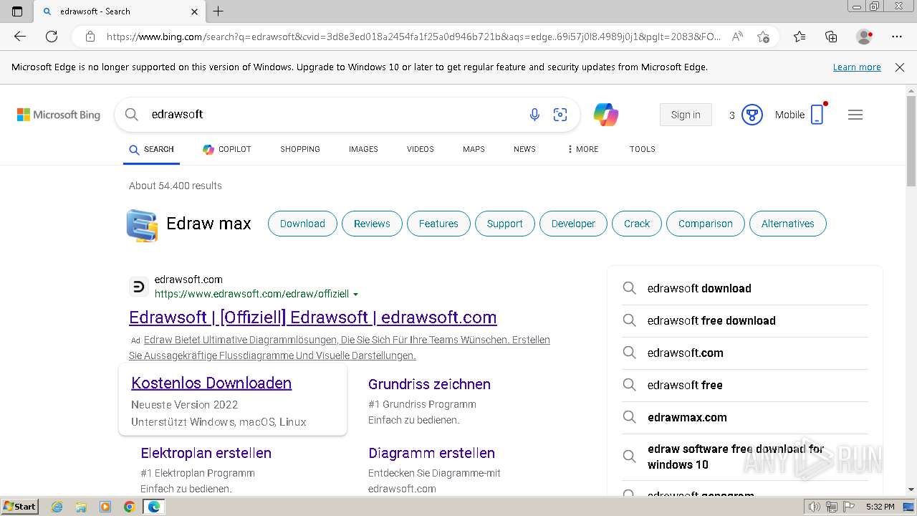This screenshot has height=516, width=917.
Task: Switch to the SHOPPING tab
Action: 300,149
